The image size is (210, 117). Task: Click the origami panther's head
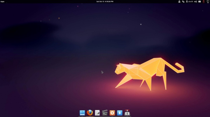[119, 69]
